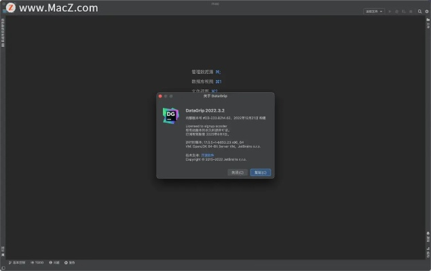
Task: Click the 数据库视图 shortcut hint
Action: pos(206,81)
